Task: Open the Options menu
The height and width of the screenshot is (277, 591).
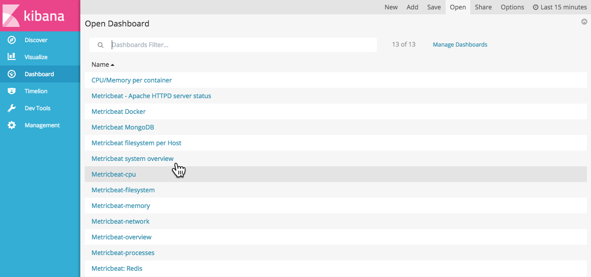Action: [512, 7]
